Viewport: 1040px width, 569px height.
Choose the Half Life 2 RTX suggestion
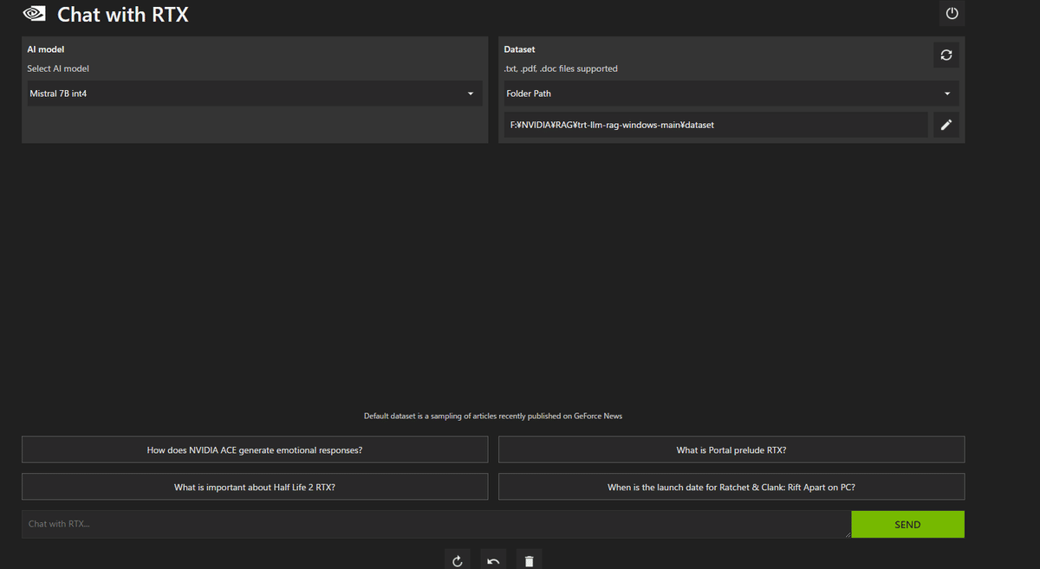point(255,487)
